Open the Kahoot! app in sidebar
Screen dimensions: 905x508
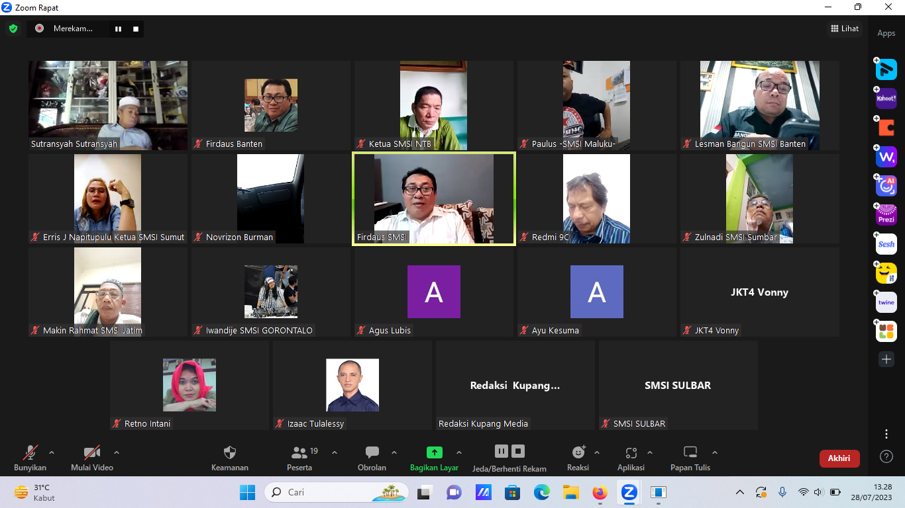click(886, 99)
